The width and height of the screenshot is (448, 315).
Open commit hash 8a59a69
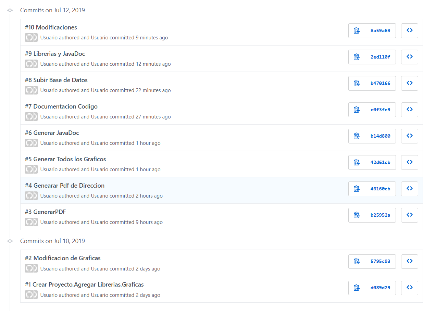pos(380,30)
